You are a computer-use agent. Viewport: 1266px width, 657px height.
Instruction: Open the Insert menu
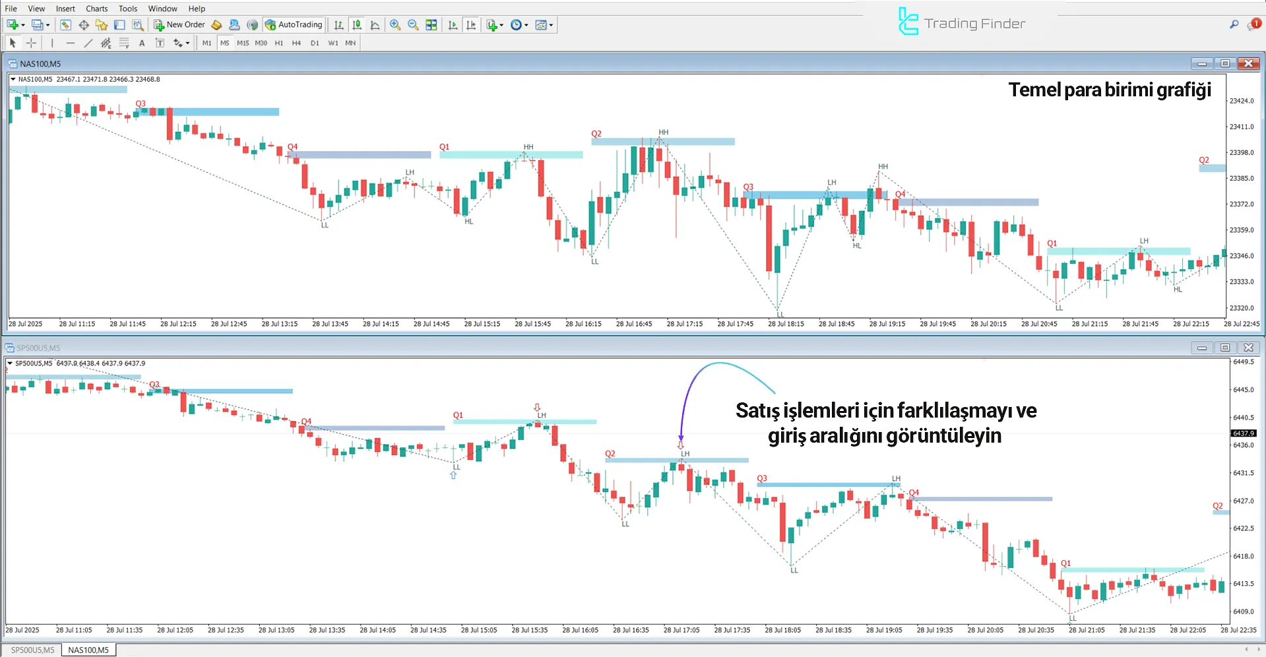(65, 9)
